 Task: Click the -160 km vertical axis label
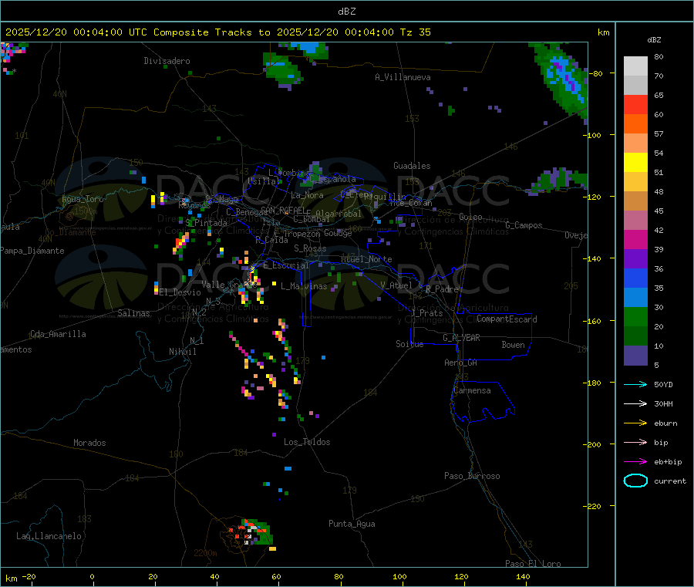[593, 321]
